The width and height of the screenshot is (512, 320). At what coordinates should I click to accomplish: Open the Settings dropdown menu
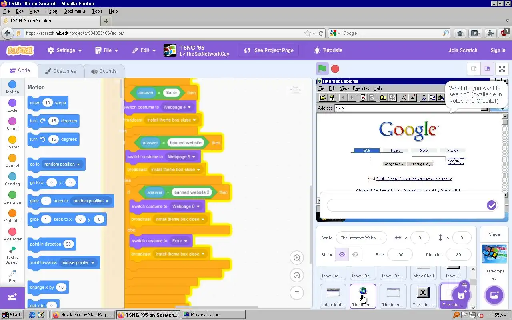coord(65,50)
